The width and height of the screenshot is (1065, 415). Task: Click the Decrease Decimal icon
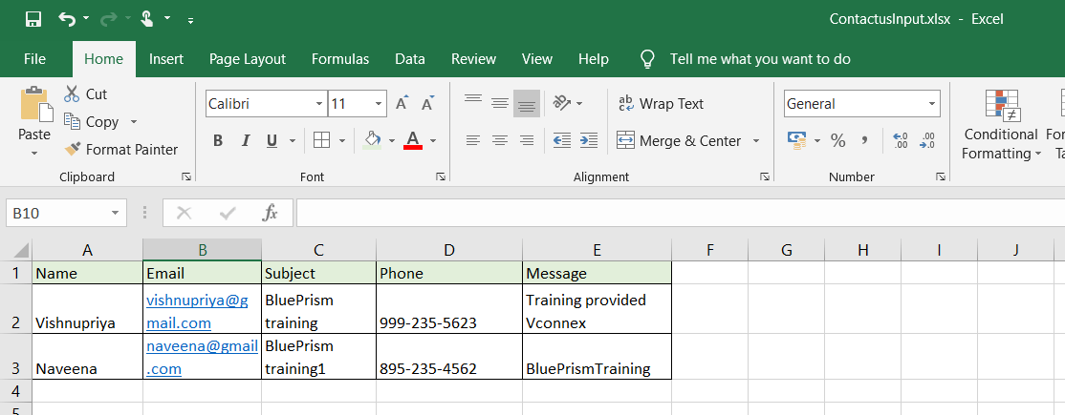pyautogui.click(x=927, y=140)
